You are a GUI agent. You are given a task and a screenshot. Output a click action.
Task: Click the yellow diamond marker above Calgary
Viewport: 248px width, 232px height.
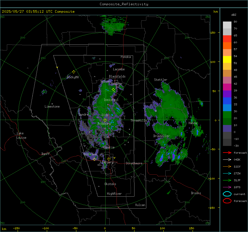pyautogui.click(x=109, y=159)
